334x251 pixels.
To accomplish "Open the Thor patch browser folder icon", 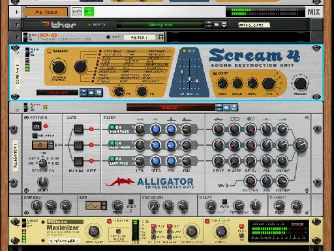I will coord(217,25).
